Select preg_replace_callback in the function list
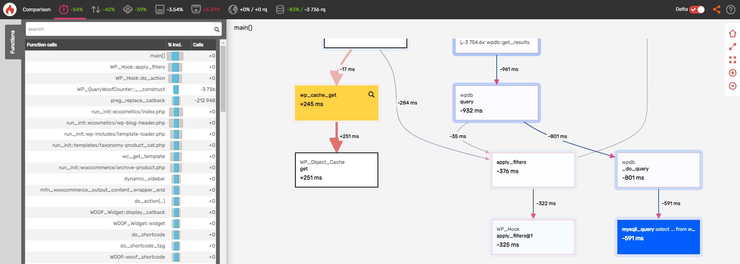Screen dimensions: 740x264 point(138,100)
